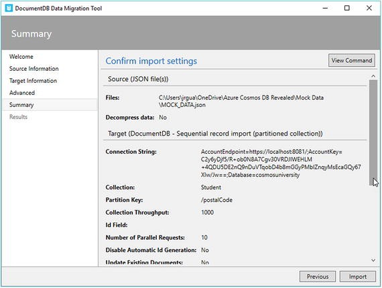
Task: Click the 'Connection String:' label
Action: click(131, 152)
